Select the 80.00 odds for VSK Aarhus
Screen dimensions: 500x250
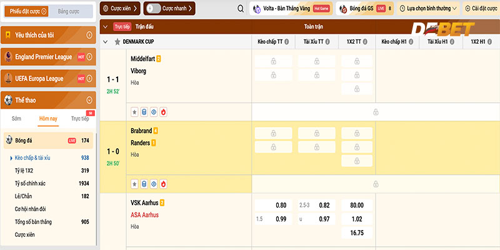pyautogui.click(x=357, y=205)
